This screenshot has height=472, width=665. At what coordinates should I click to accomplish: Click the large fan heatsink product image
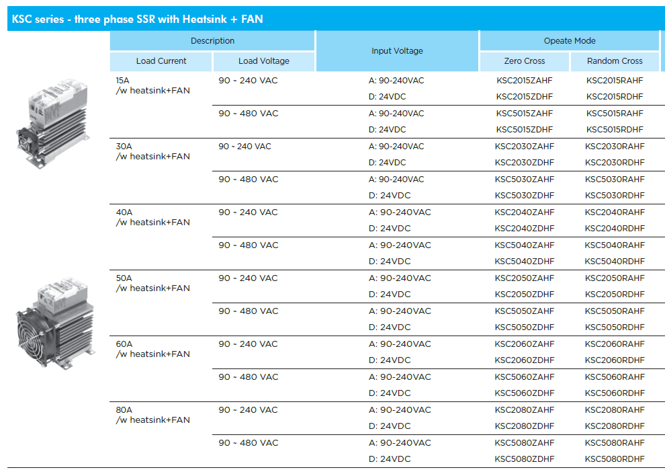click(55, 323)
